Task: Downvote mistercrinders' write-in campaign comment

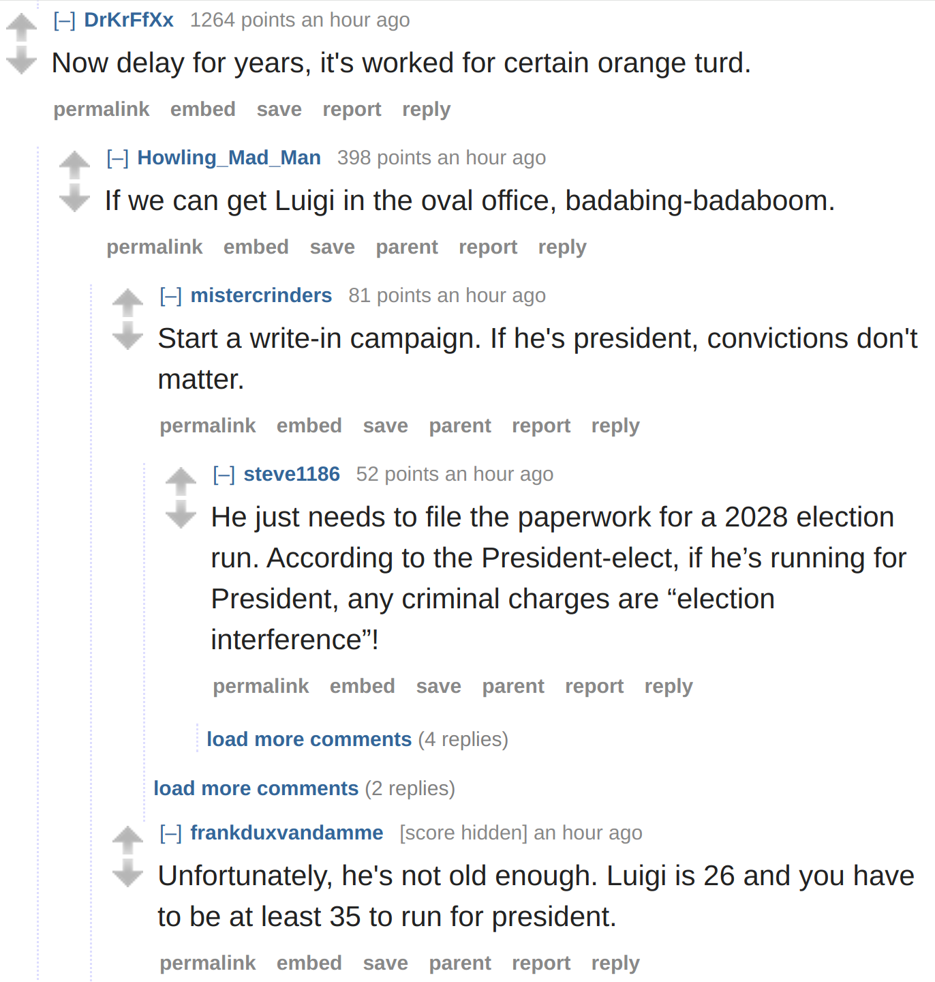Action: click(x=127, y=336)
